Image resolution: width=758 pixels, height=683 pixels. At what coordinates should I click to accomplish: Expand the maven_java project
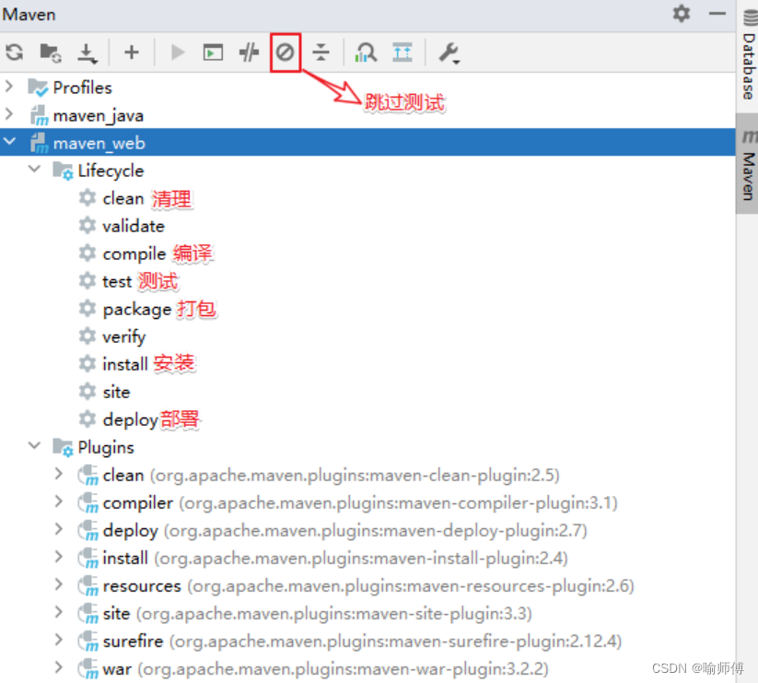click(9, 114)
